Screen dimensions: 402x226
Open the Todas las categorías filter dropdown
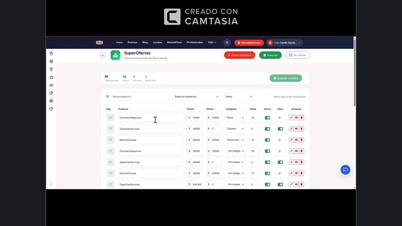pos(196,97)
